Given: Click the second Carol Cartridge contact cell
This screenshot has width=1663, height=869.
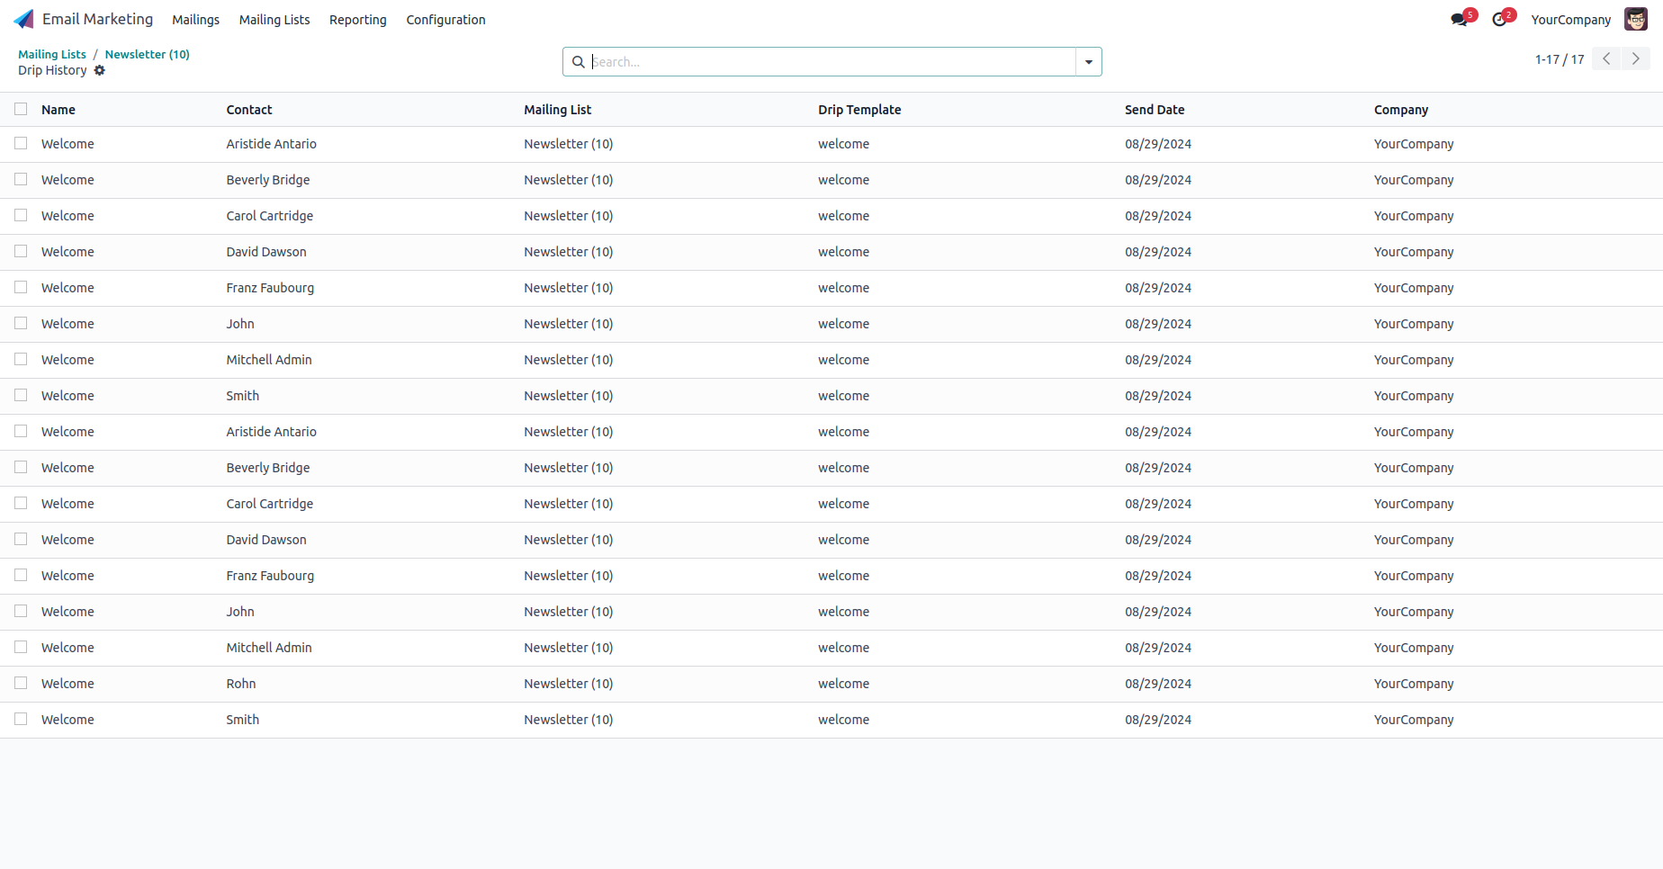Looking at the screenshot, I should point(270,504).
